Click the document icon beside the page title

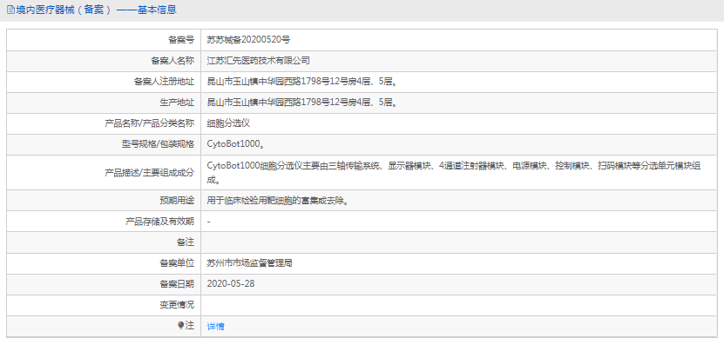[x=10, y=10]
